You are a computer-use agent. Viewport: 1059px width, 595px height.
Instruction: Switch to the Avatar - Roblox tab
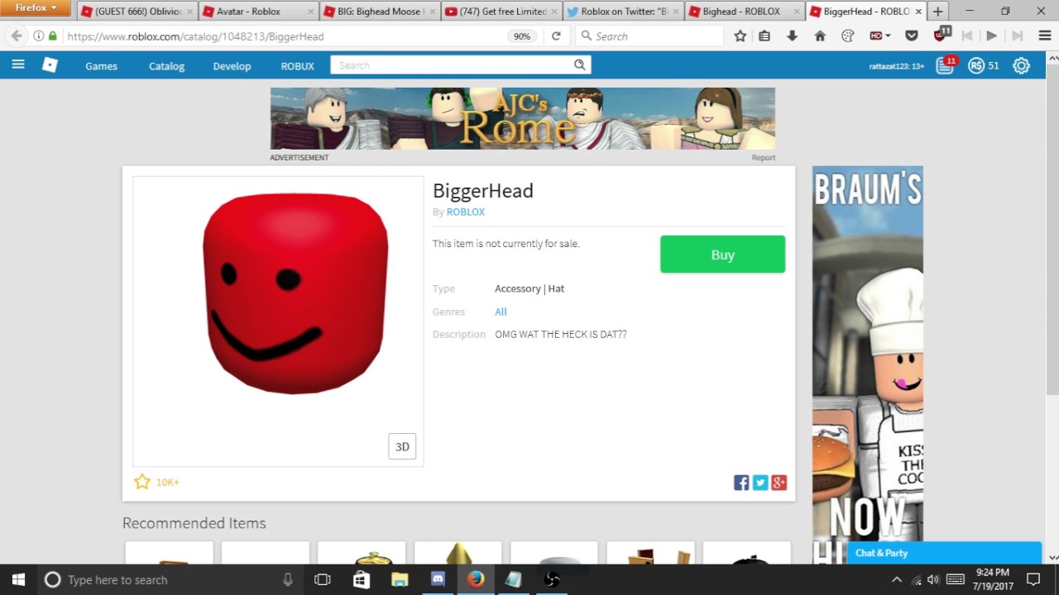pos(258,12)
